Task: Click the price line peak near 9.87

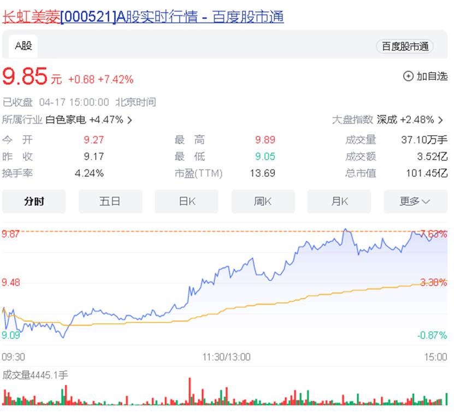Action: [346, 230]
